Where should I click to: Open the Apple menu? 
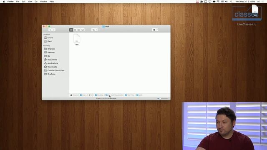tap(4, 2)
